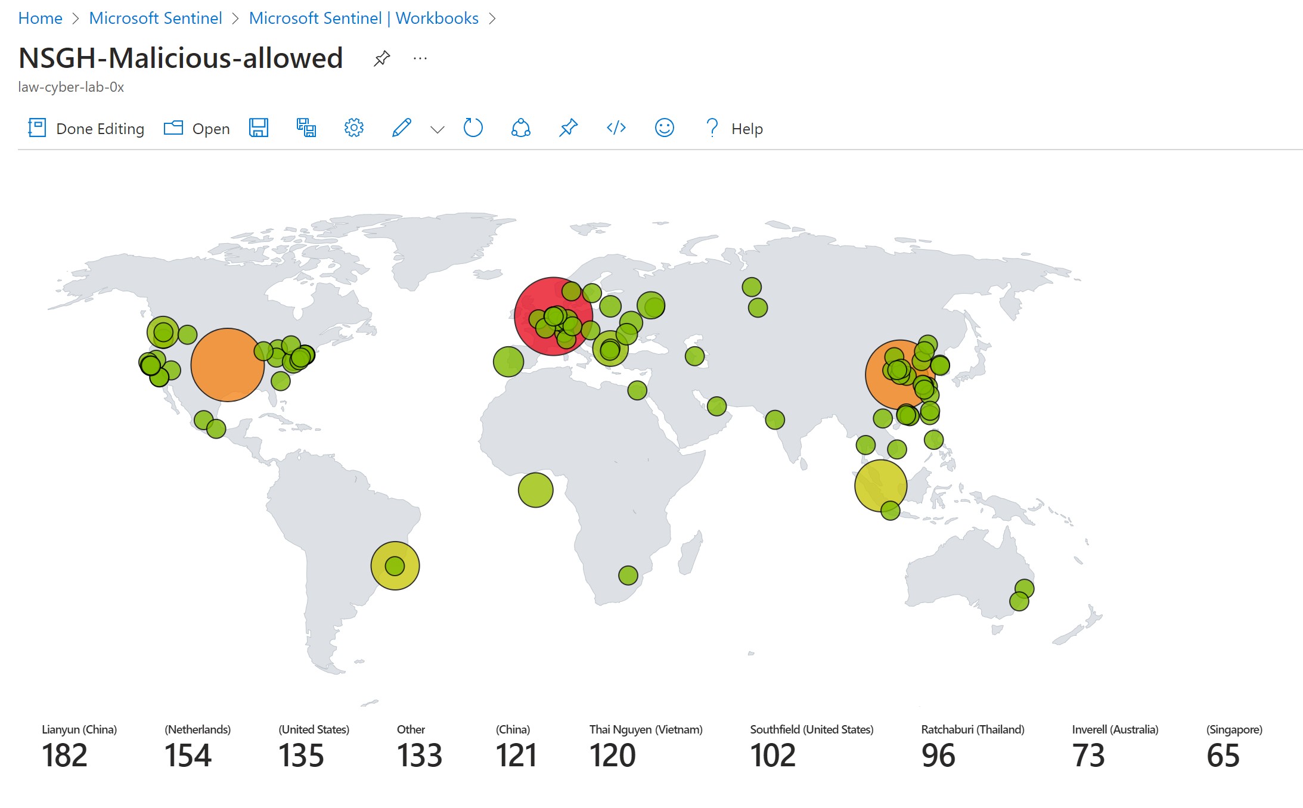Image resolution: width=1303 pixels, height=808 pixels.
Task: Click the feedback smiley icon
Action: pyautogui.click(x=664, y=128)
